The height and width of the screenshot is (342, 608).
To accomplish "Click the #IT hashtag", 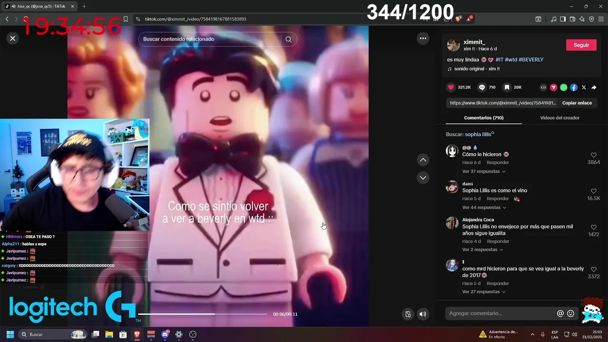I will 499,60.
